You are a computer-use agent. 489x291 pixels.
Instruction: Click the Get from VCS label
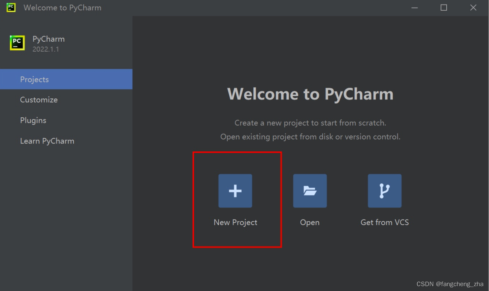pyautogui.click(x=385, y=222)
